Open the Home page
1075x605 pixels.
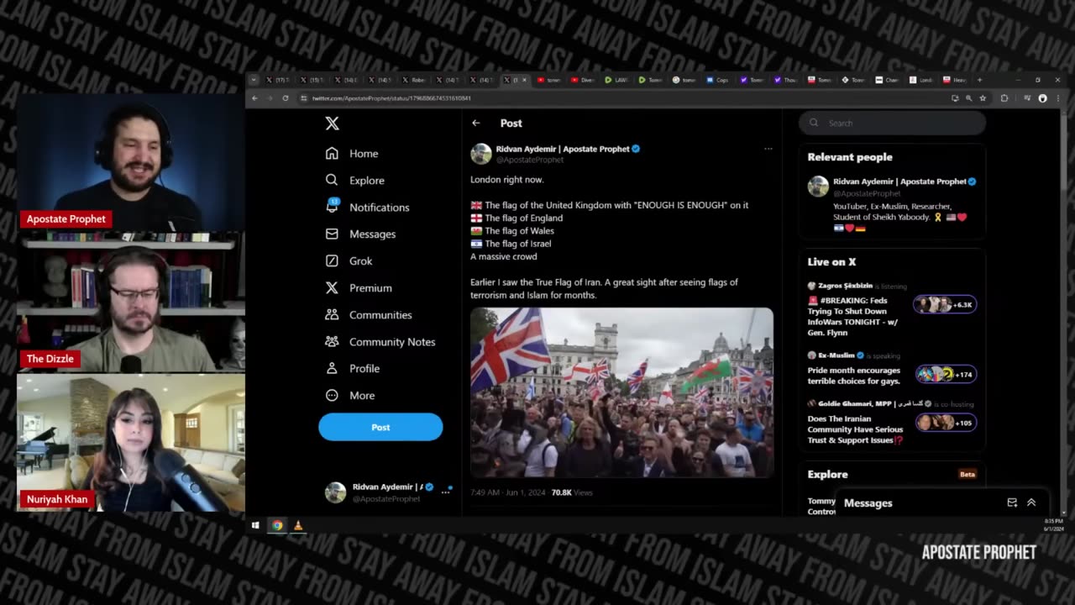[x=352, y=154]
